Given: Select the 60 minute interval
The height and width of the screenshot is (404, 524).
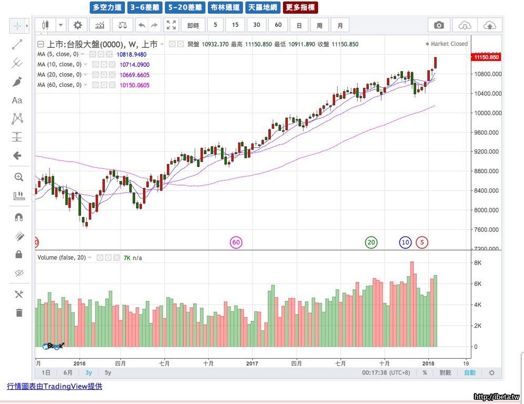Looking at the screenshot, I should tap(278, 25).
